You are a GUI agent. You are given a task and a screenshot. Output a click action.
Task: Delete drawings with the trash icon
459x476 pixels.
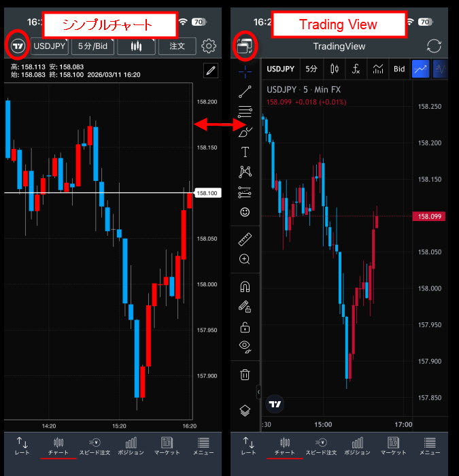coord(245,374)
